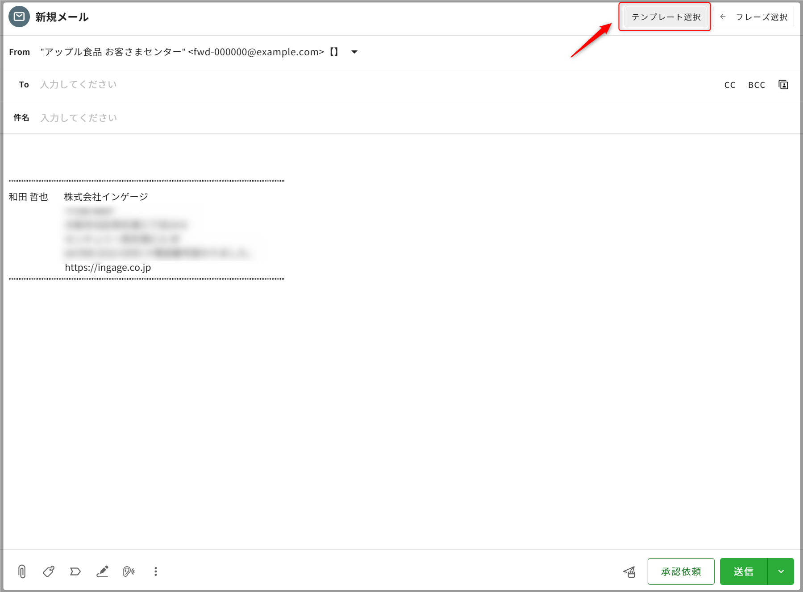
Task: Open テンプレート選択 template selector
Action: [x=666, y=17]
